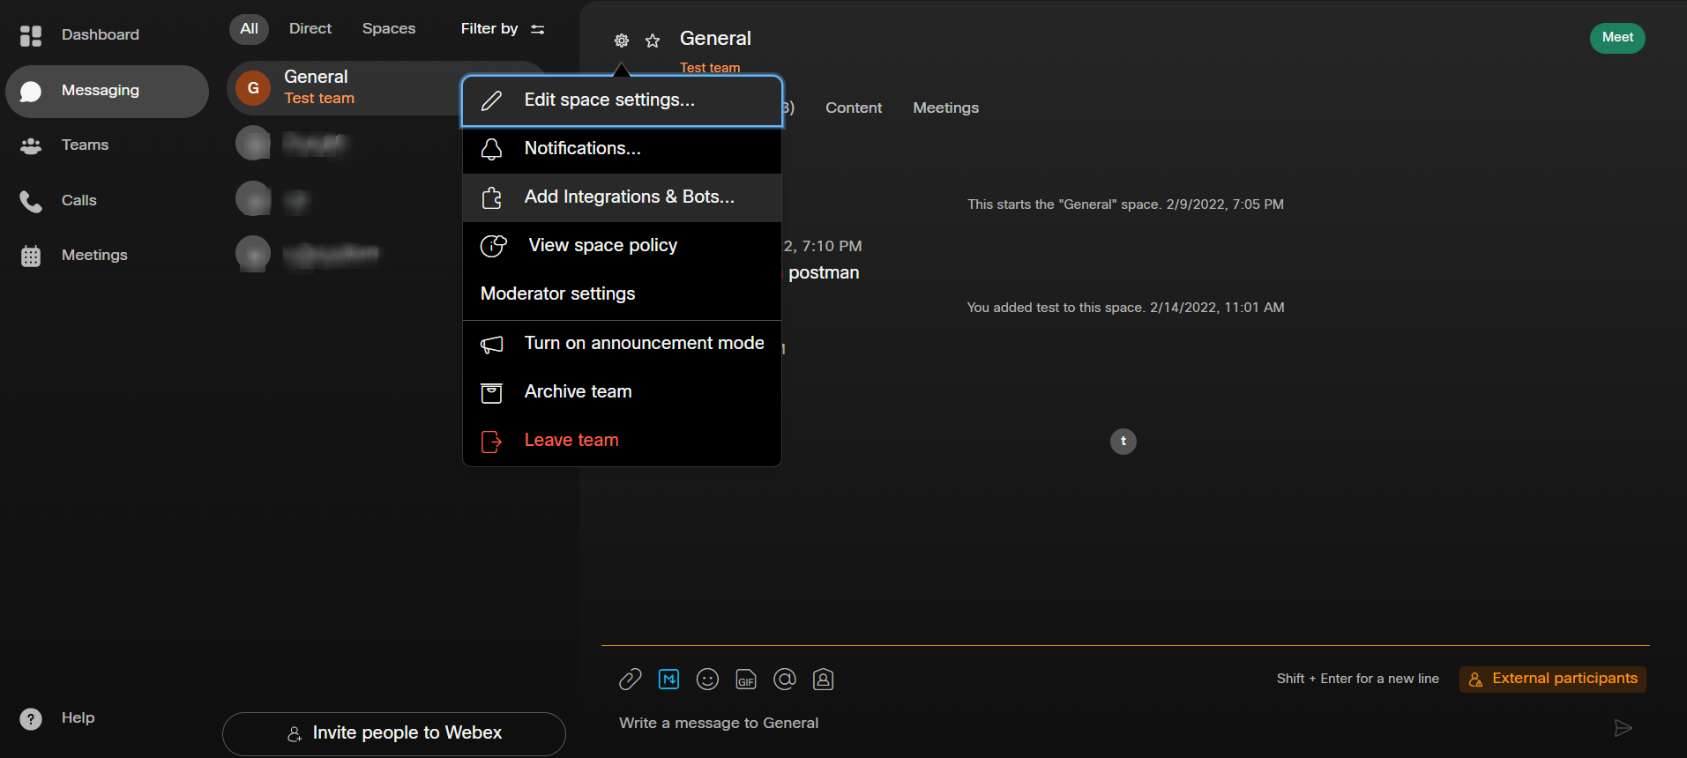Switch to the All filter tab
The height and width of the screenshot is (758, 1687).
249,29
